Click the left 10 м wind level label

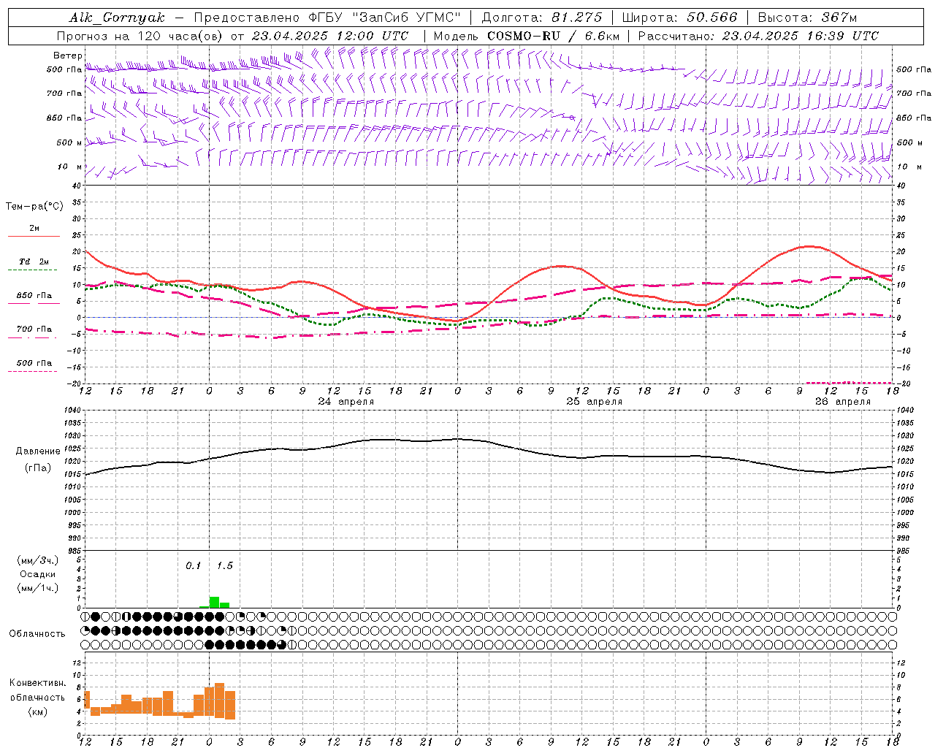[x=70, y=167]
